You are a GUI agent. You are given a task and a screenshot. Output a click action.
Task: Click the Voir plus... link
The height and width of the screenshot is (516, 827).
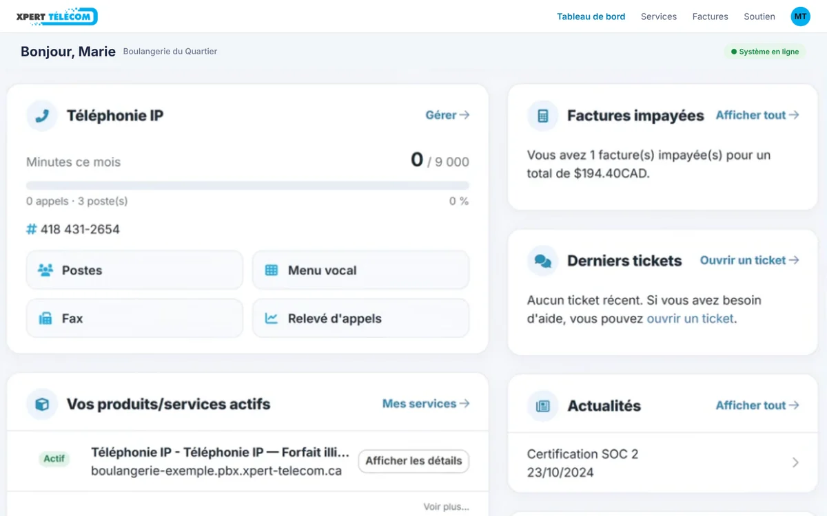point(446,507)
